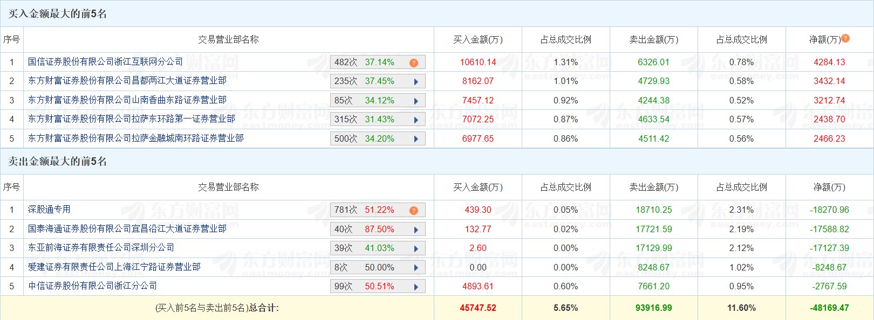Click 买入金额最大的前5名 section heading

tap(58, 14)
